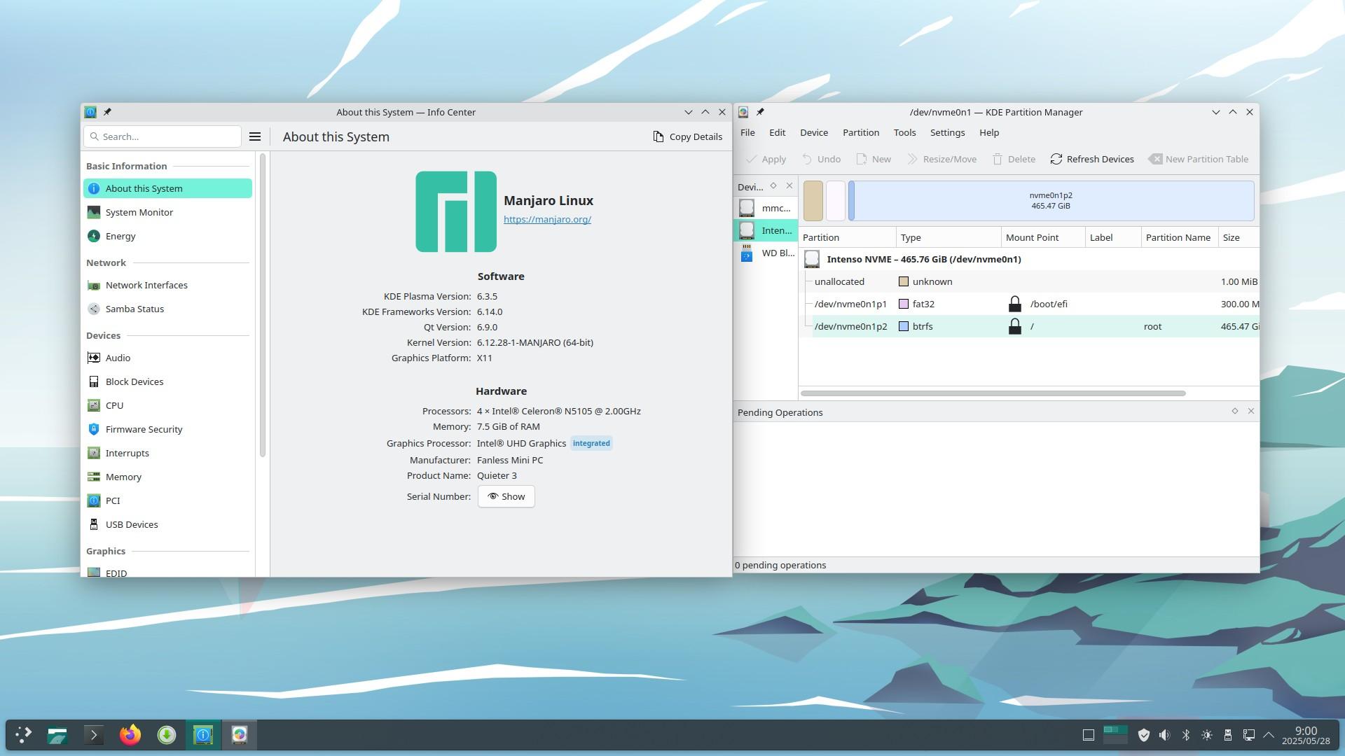Select the /dev/nvme0n1p1 partition row
1345x756 pixels.
point(1029,304)
